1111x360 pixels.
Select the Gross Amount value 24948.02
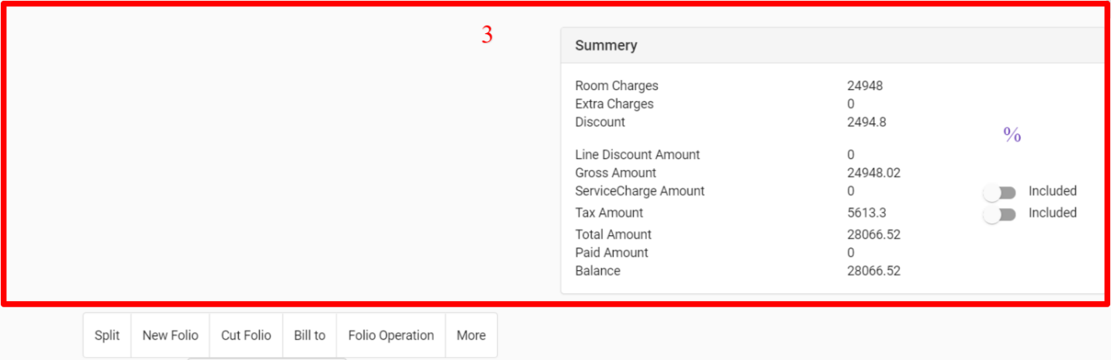click(874, 173)
